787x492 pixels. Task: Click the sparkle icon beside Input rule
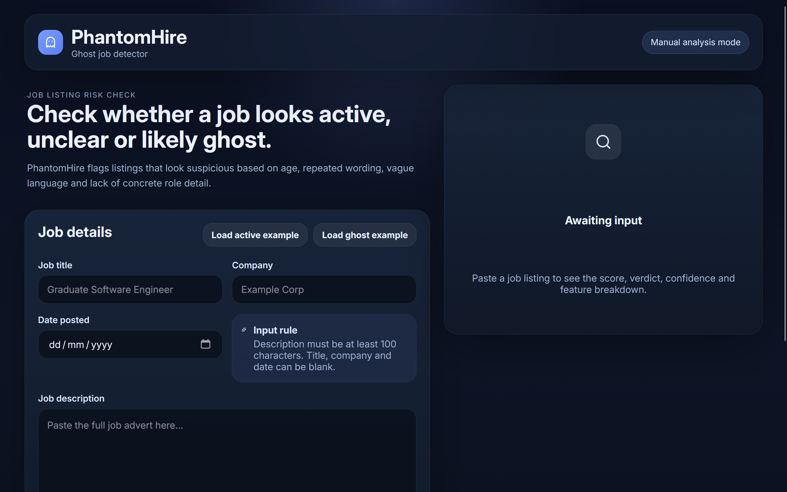pos(244,330)
